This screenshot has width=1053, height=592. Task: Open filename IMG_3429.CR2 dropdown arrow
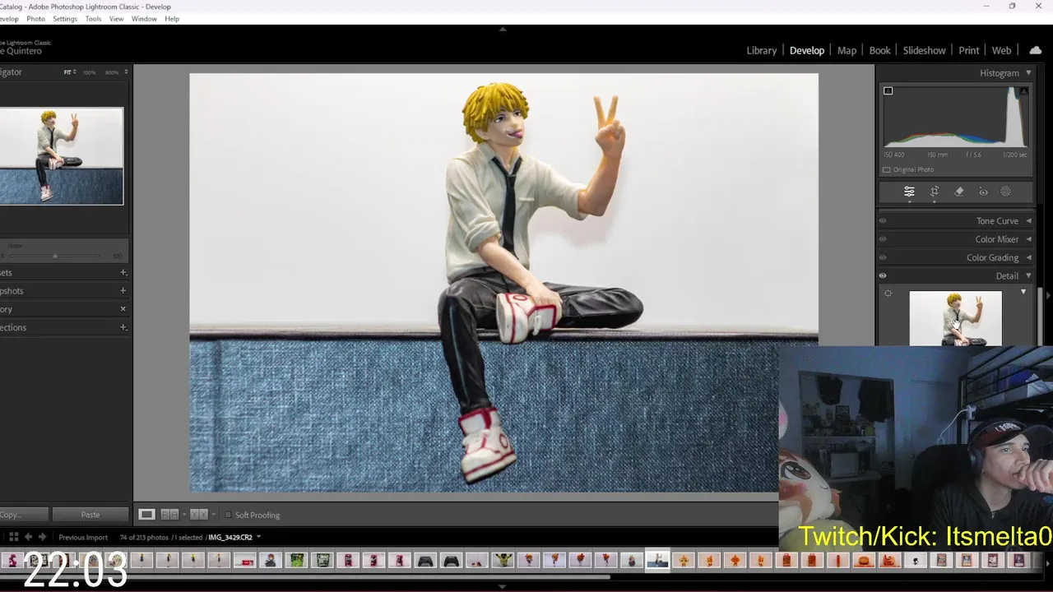(x=258, y=537)
